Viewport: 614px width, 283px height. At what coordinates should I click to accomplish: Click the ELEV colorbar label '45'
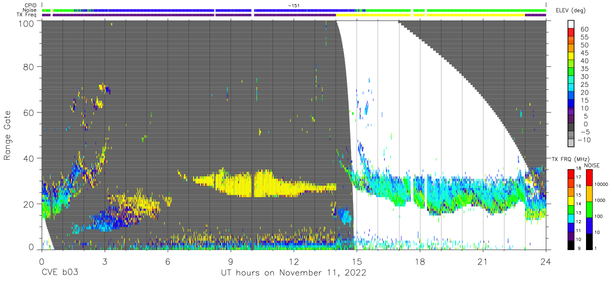tap(584, 53)
